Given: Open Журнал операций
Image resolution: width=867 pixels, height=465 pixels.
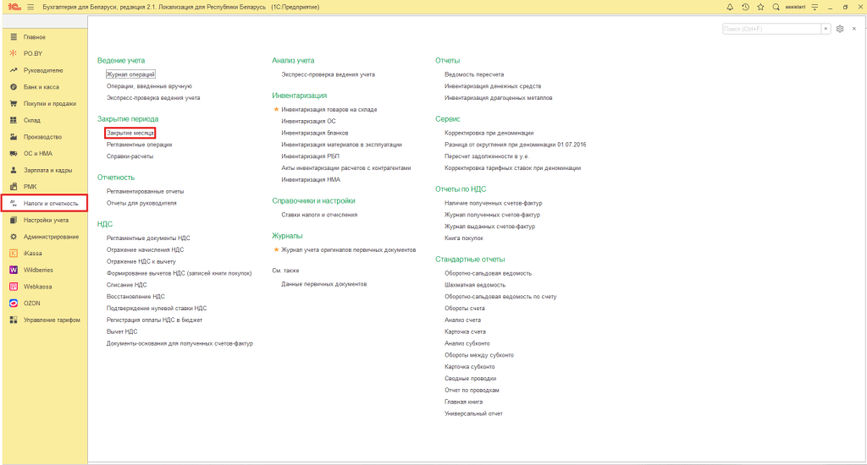Looking at the screenshot, I should (x=130, y=74).
